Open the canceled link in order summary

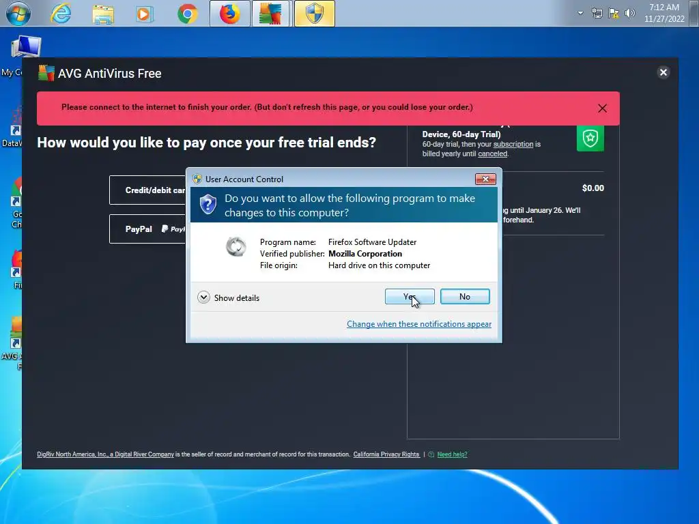point(492,154)
